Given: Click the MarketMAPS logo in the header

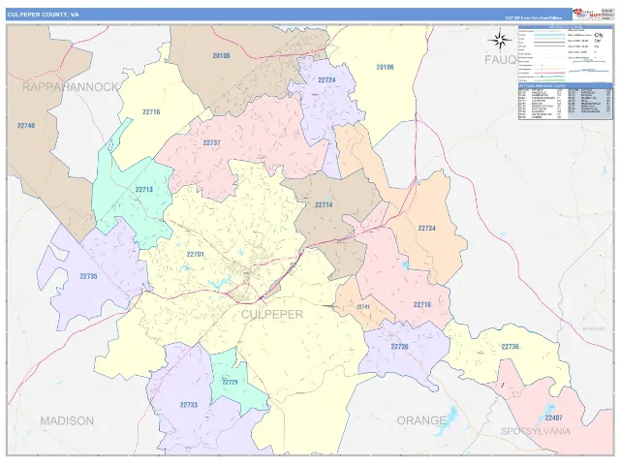Looking at the screenshot, I should click(587, 14).
